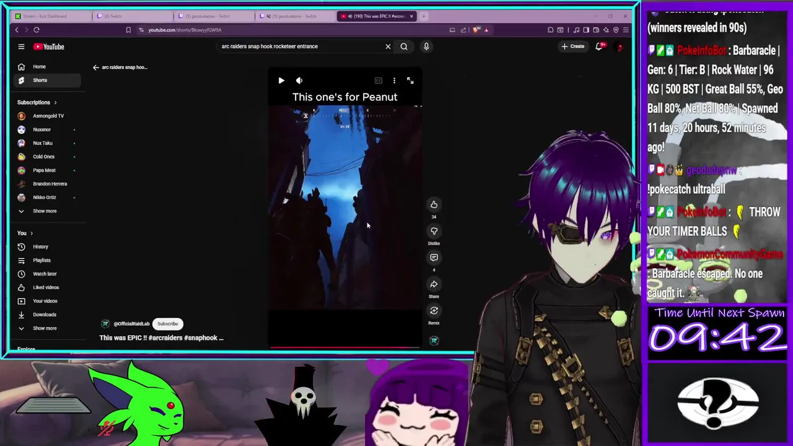Viewport: 793px width, 446px height.
Task: Open the account avatar menu
Action: click(620, 46)
